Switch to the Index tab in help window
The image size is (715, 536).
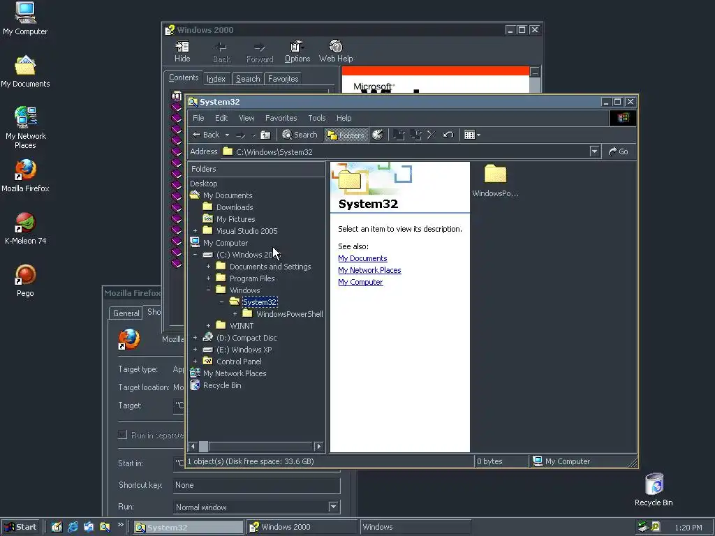pyautogui.click(x=216, y=79)
